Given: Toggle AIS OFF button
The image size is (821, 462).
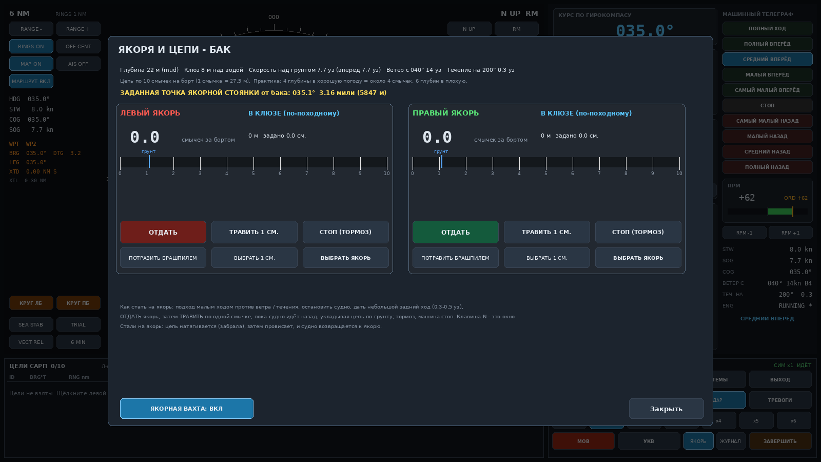Looking at the screenshot, I should click(79, 64).
